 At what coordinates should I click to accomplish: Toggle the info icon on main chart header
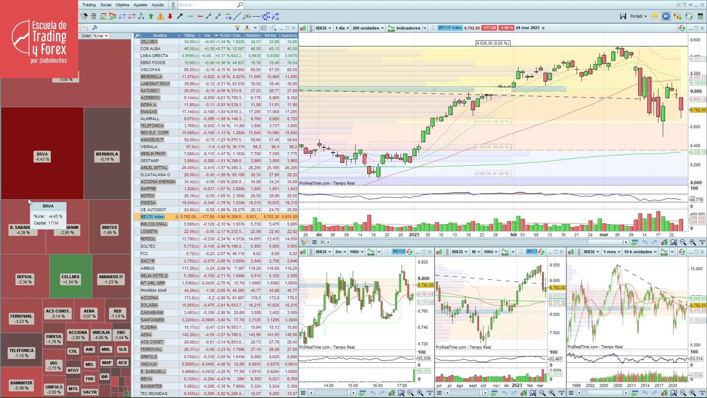433,28
